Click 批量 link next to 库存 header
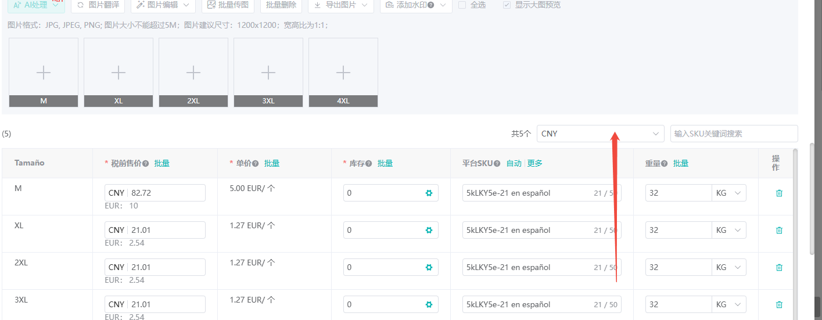Screen dimensions: 822x320 (x=385, y=164)
